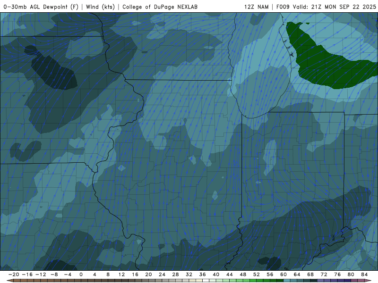Click the 8 label on the color scale

108,275
